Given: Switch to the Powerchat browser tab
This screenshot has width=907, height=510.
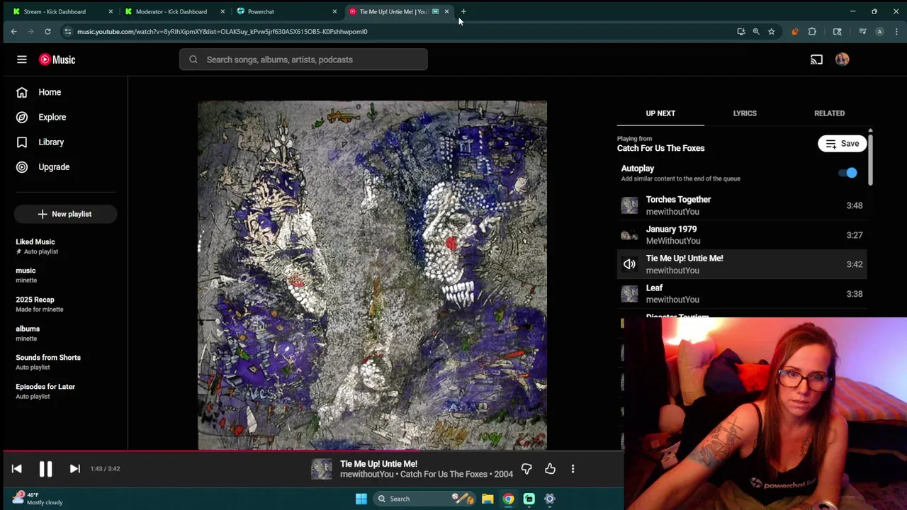Looking at the screenshot, I should click(x=286, y=11).
